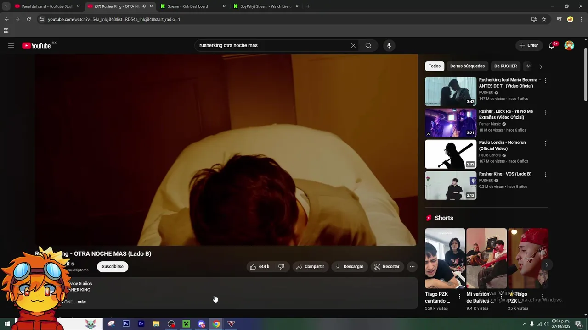This screenshot has height=330, width=588.
Task: Open the apps grid in bookmarks bar
Action: pos(6,31)
